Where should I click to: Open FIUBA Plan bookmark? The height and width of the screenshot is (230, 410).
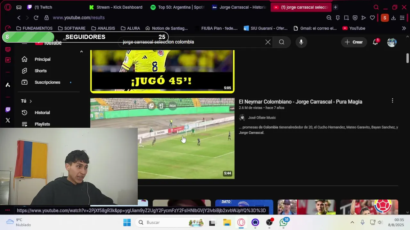click(x=216, y=28)
